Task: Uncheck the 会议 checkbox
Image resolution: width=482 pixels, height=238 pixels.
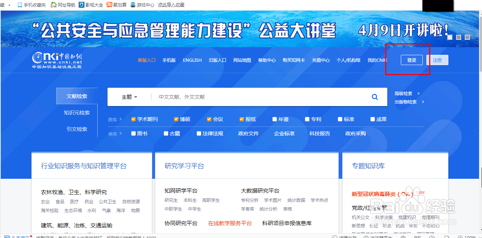Action: tap(209, 119)
